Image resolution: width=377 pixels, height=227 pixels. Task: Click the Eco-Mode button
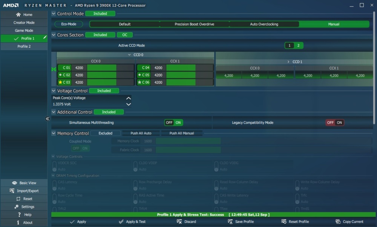tap(69, 24)
